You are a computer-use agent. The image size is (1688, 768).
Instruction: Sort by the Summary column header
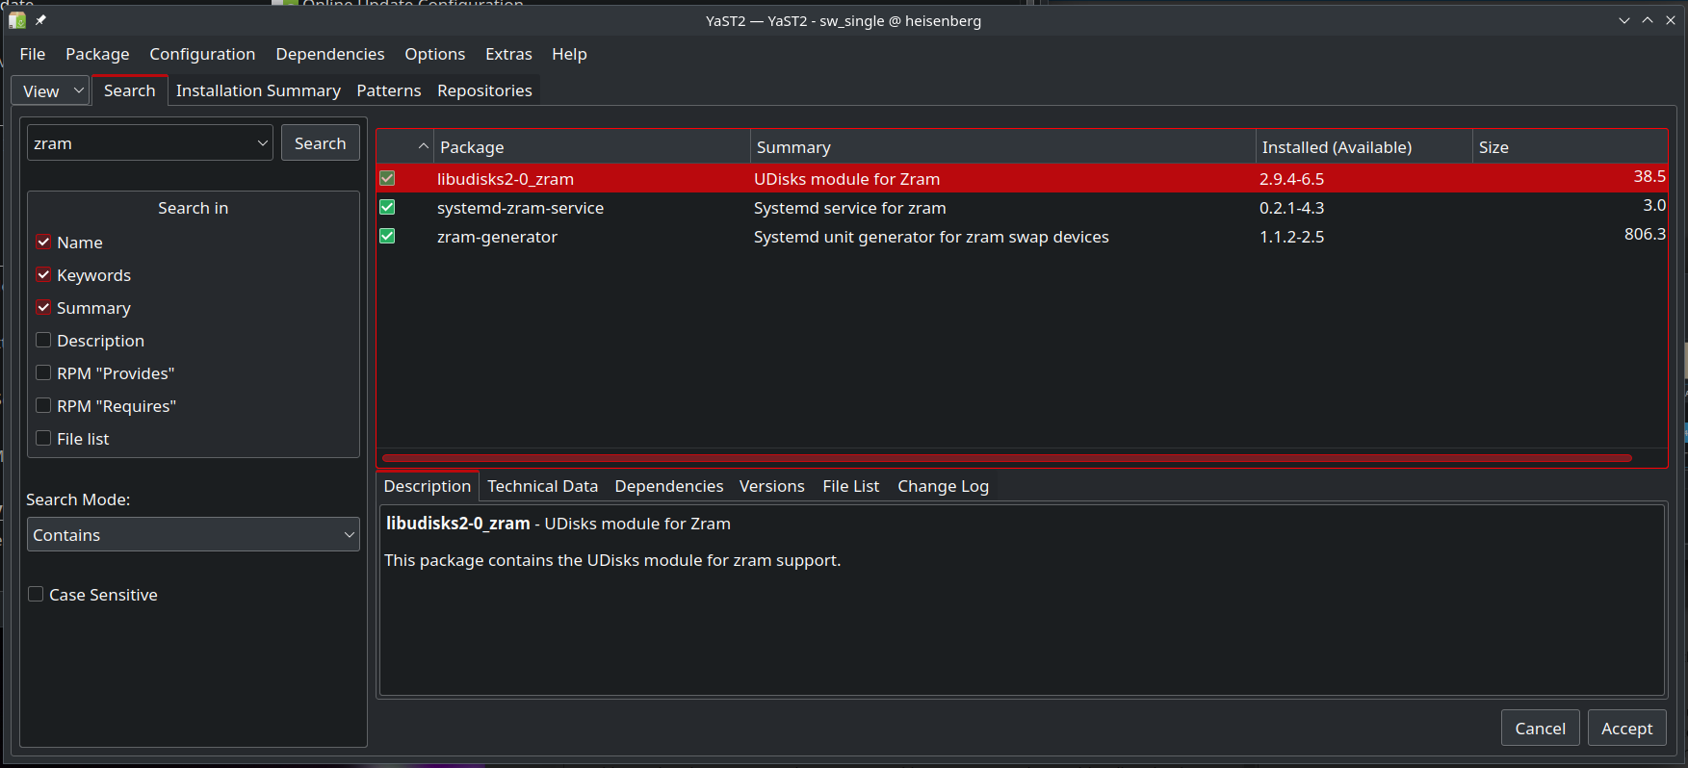[1002, 146]
